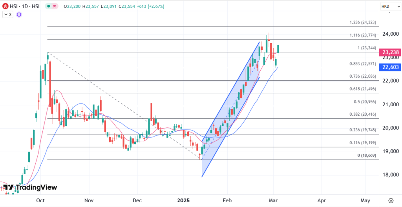
Task: Click the pink approximate-data indicator icon
Action: coord(55,7)
